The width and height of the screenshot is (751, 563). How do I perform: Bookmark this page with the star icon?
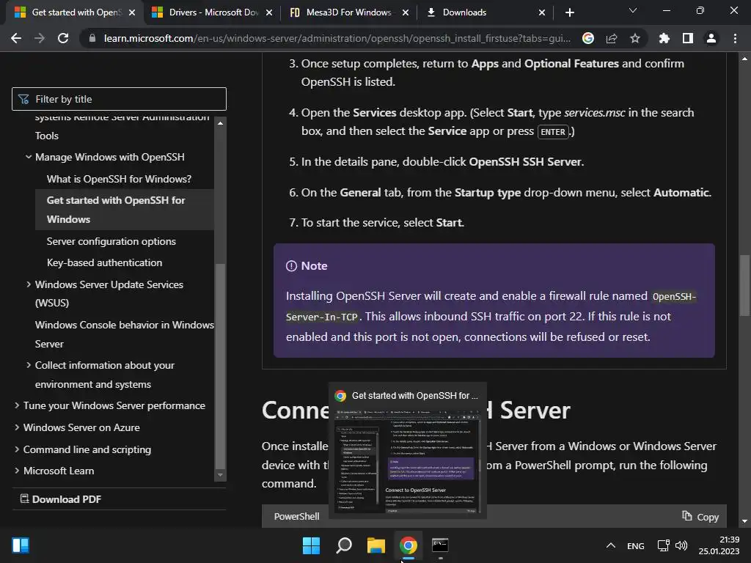tap(635, 38)
